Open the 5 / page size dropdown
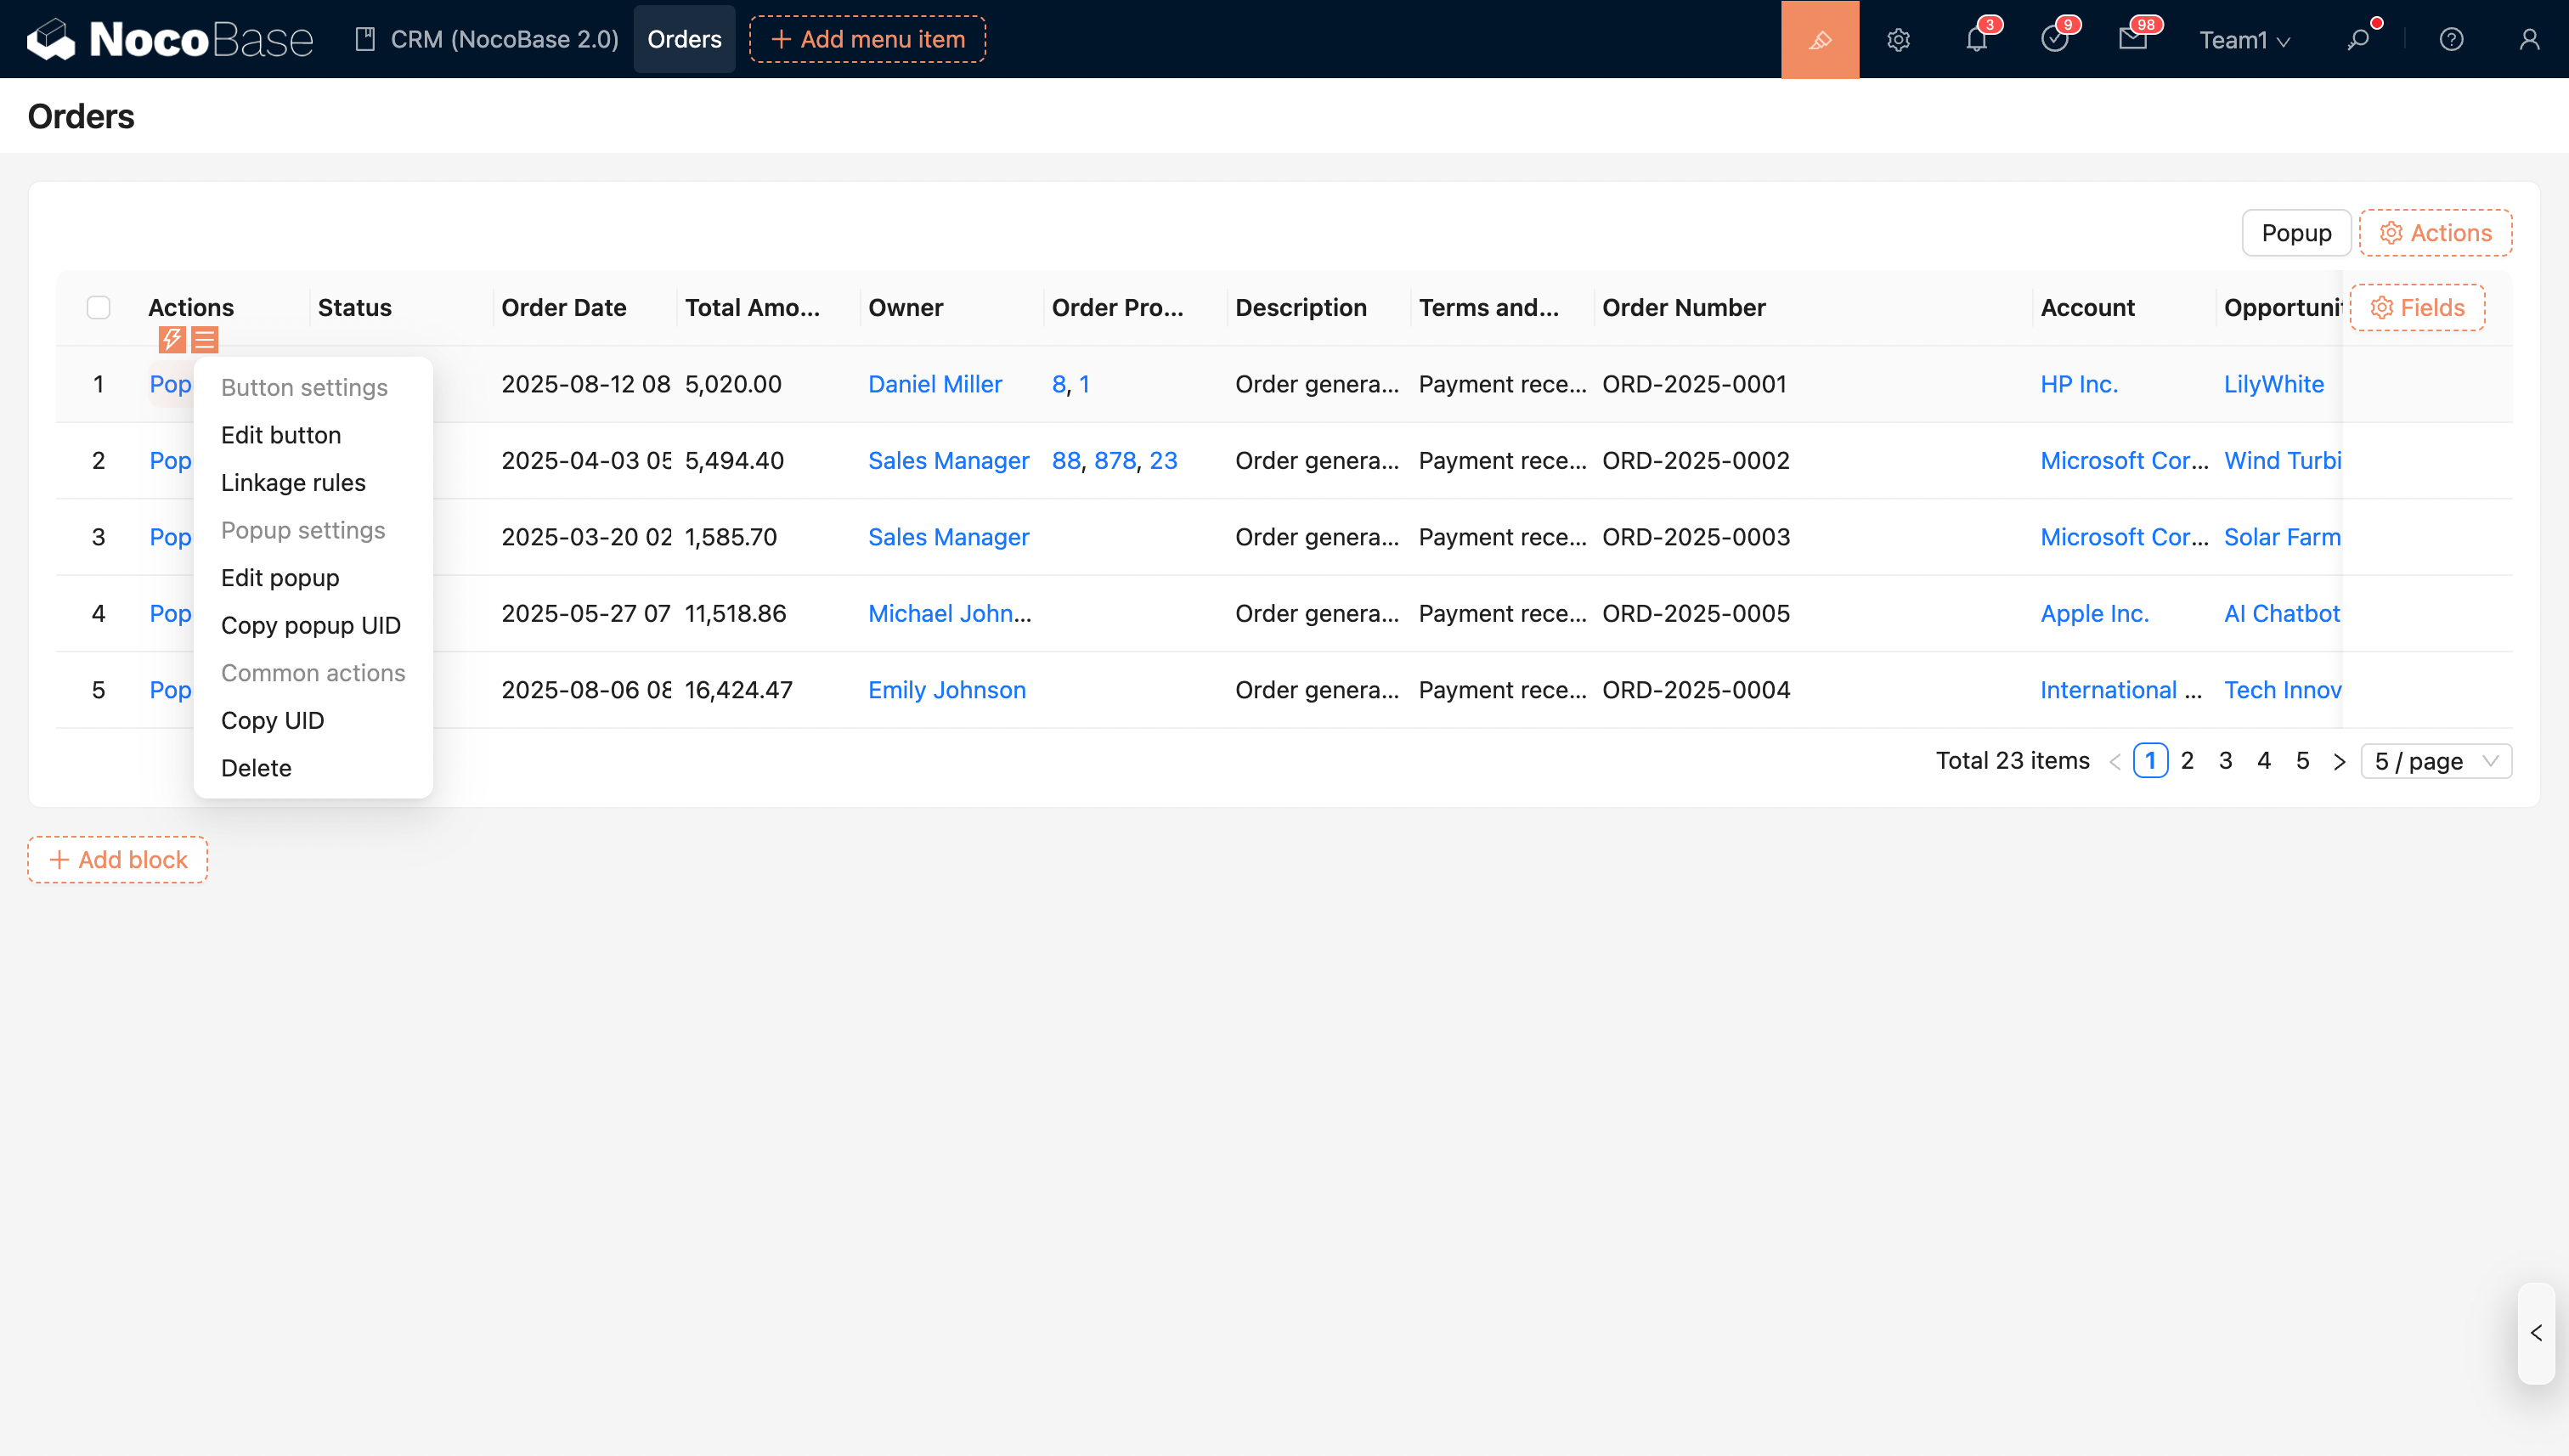 click(2435, 761)
